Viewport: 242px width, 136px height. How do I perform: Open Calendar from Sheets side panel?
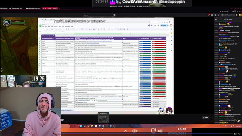click(x=171, y=29)
